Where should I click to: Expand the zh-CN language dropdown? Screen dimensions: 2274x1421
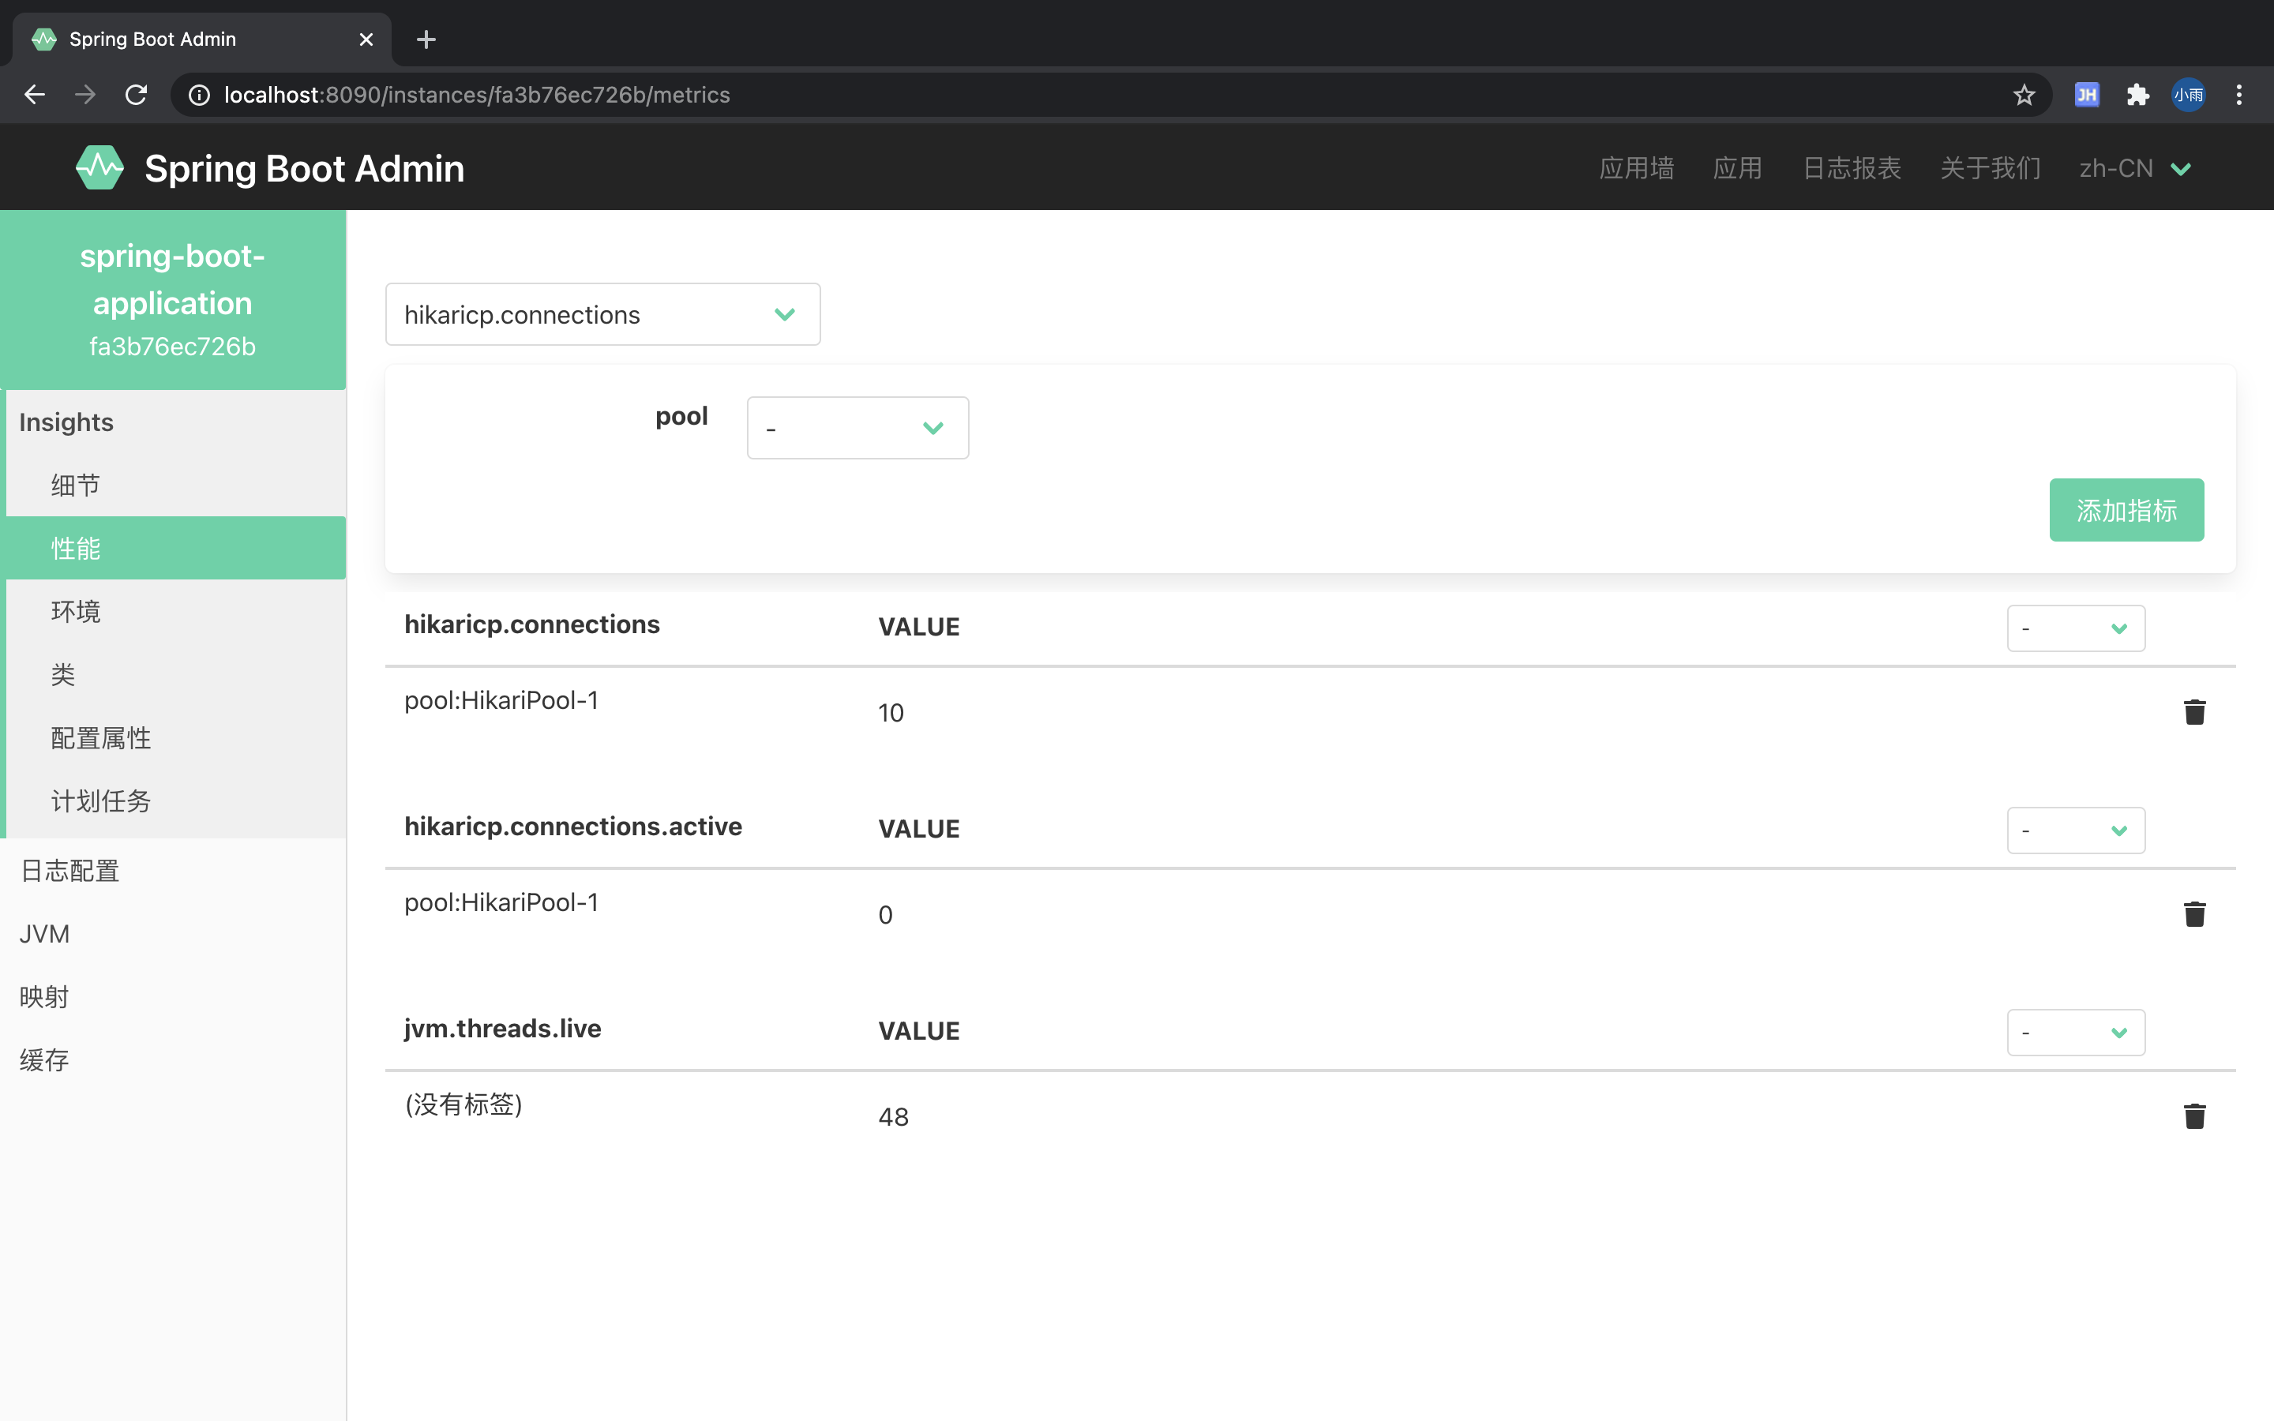click(2135, 168)
